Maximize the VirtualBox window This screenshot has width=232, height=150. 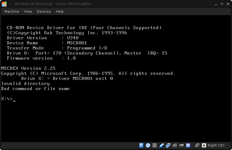coord(222,4)
